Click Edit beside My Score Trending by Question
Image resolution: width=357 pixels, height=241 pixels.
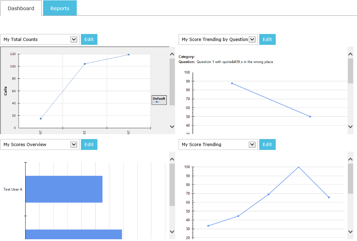(x=267, y=40)
